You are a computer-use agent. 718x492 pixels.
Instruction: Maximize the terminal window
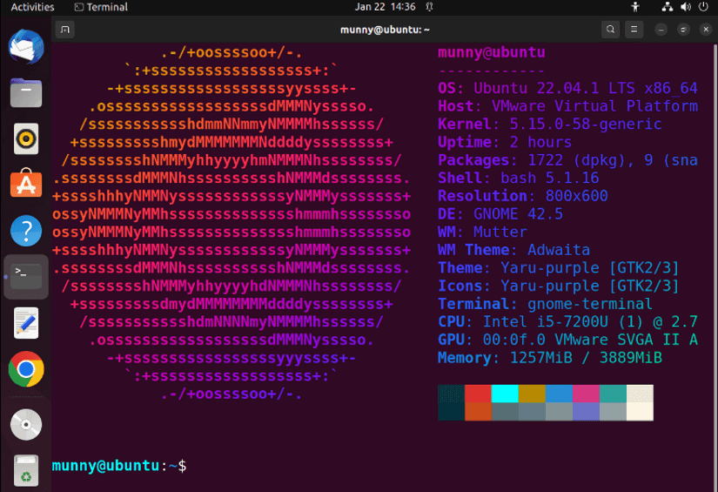point(683,30)
